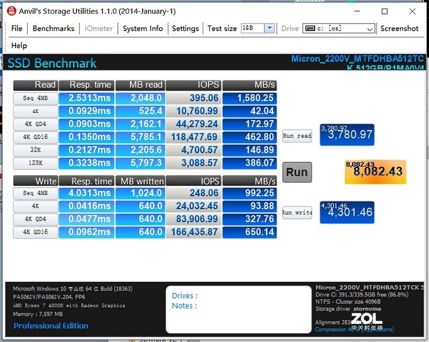Open the System Info menu
The width and height of the screenshot is (429, 342).
[143, 28]
